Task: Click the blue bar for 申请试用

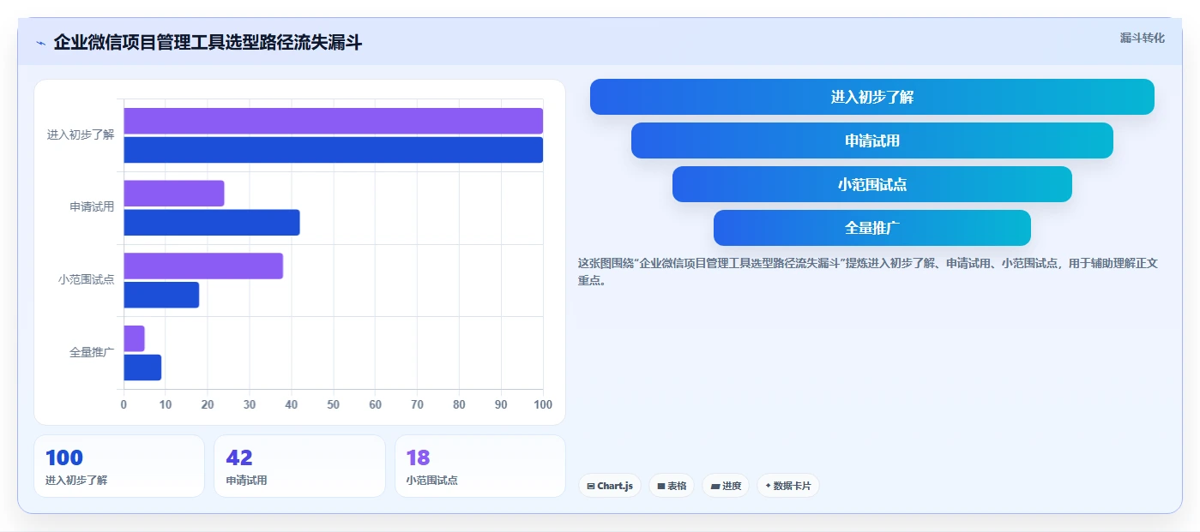Action: 212,223
